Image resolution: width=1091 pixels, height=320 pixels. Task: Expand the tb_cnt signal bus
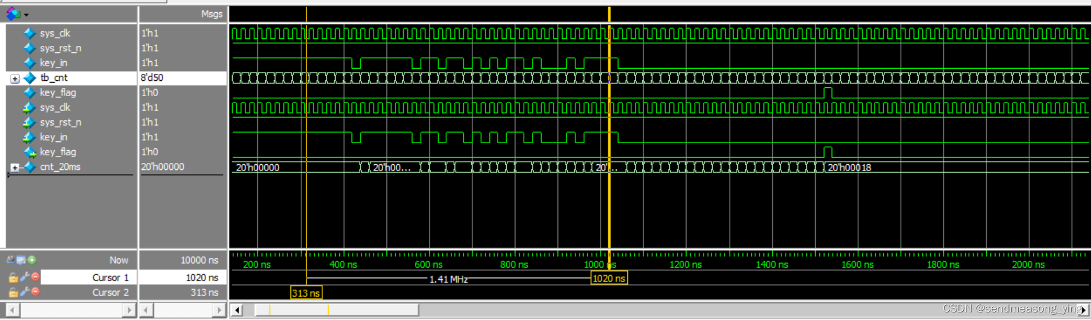coord(15,78)
